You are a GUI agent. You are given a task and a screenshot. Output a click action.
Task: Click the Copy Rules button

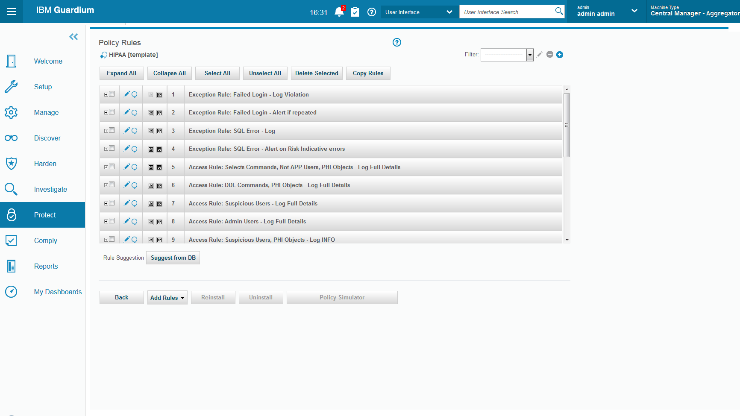[368, 73]
